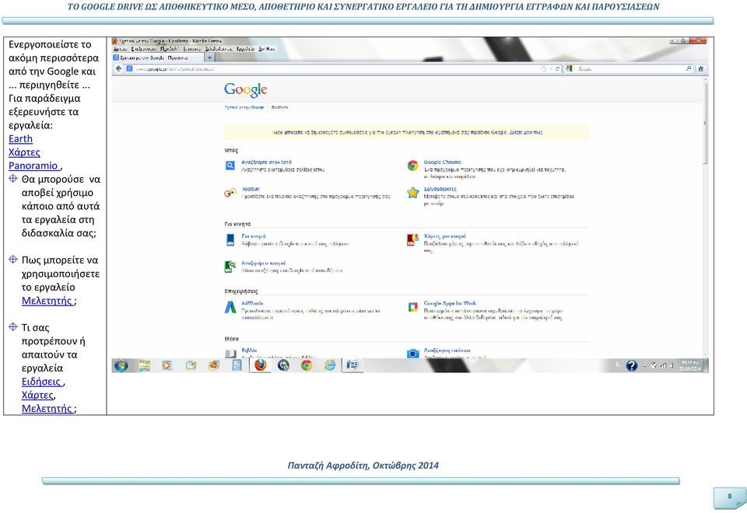Screen dimensions: 747x513
Task: Click the Αναζήτηση στον Ιστό link
Action: 266,162
